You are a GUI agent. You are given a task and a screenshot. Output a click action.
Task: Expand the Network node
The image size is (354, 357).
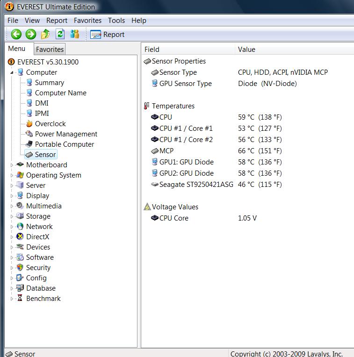[12, 227]
